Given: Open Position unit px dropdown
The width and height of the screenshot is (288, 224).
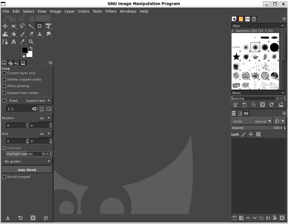Looking at the screenshot, I should tap(45, 118).
